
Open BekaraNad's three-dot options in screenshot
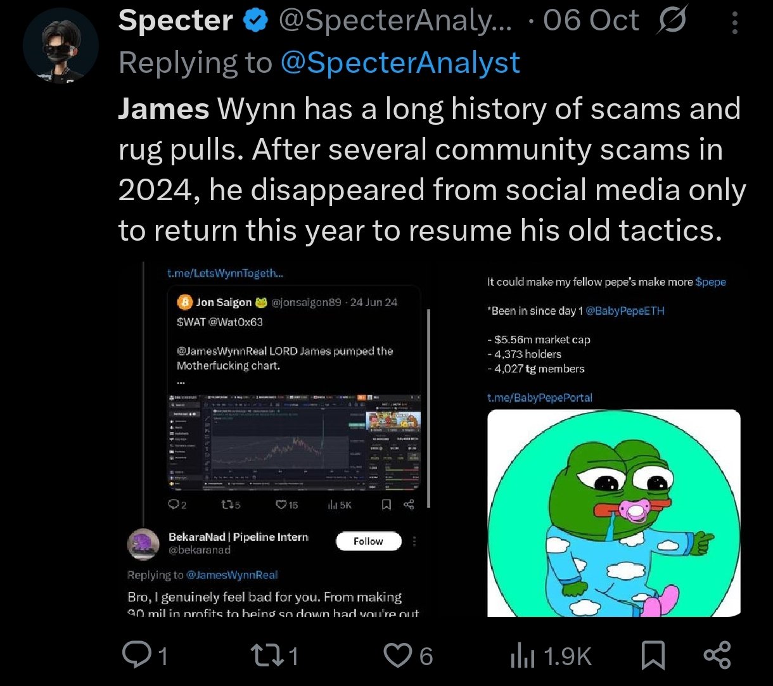(415, 541)
